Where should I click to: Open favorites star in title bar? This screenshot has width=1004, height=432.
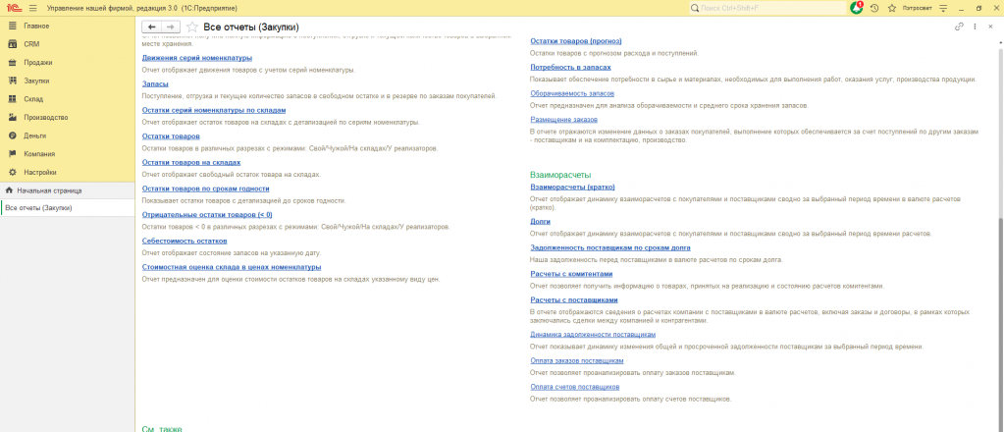[x=891, y=8]
